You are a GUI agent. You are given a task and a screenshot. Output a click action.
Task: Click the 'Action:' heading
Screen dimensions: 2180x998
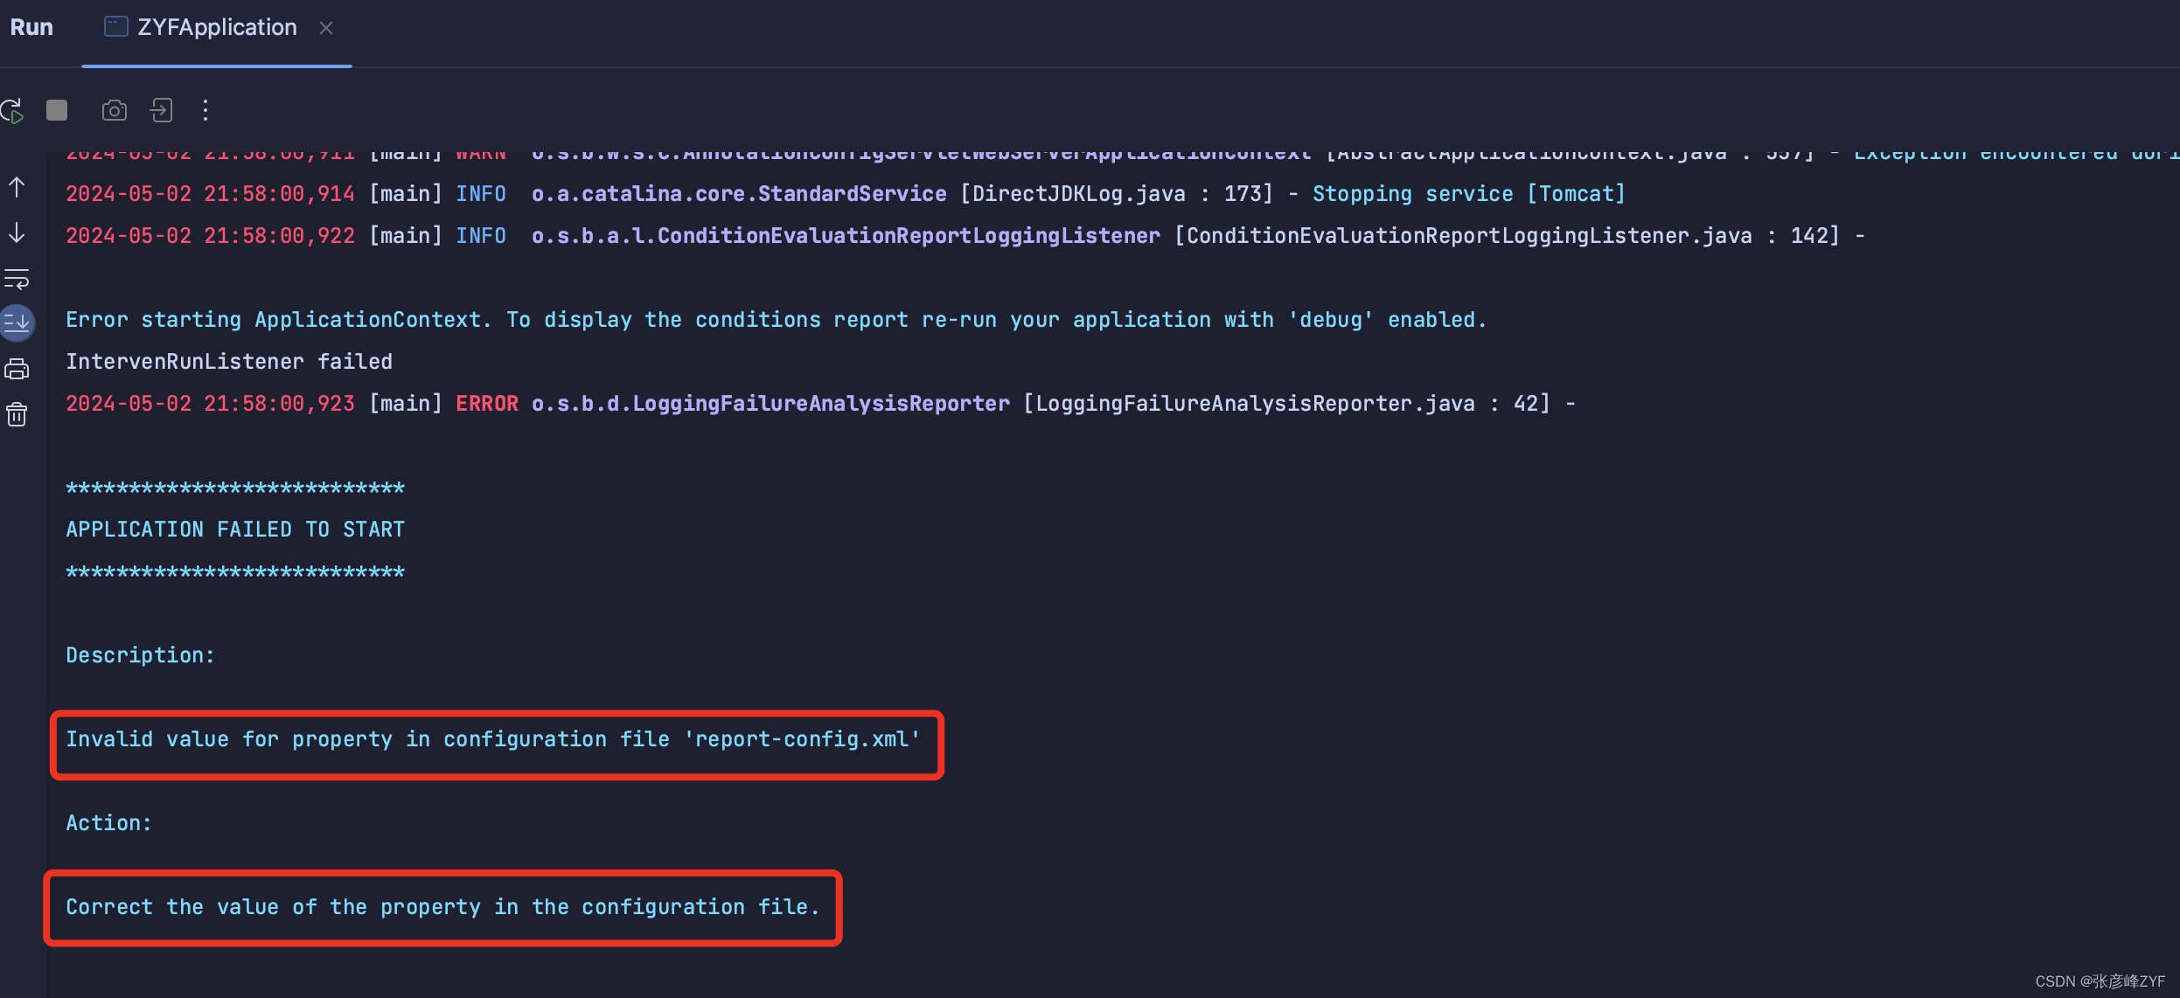tap(108, 823)
